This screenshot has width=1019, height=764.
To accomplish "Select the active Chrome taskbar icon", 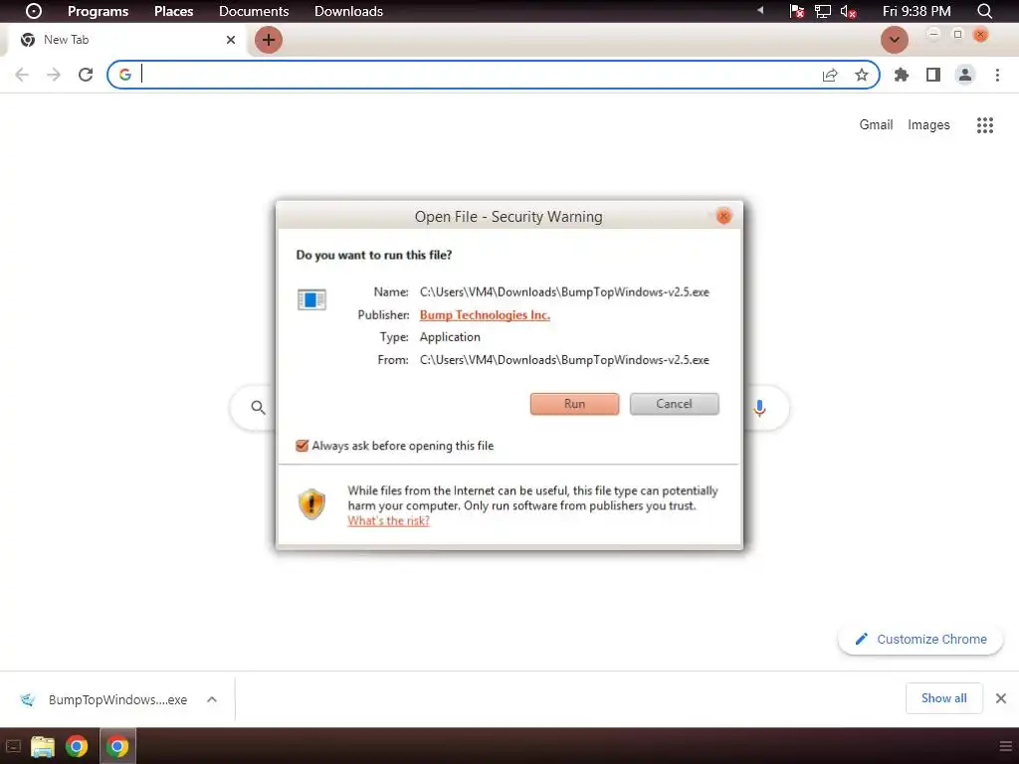I will pos(117,746).
